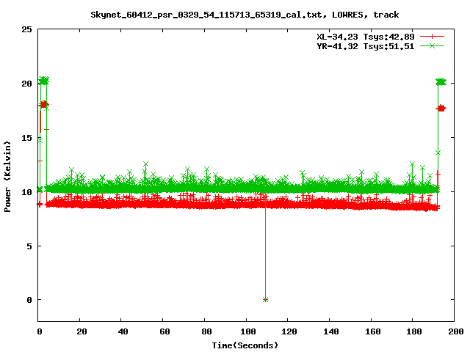The width and height of the screenshot is (470, 352).
Task: Click the x-axis tick label 60
Action: click(164, 331)
